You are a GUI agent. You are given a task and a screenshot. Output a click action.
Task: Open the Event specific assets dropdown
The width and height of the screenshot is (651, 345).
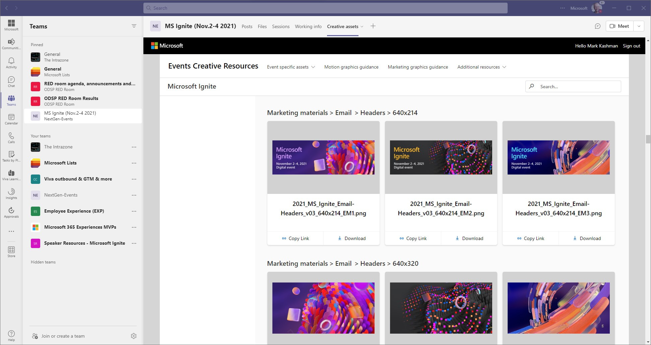click(x=290, y=67)
